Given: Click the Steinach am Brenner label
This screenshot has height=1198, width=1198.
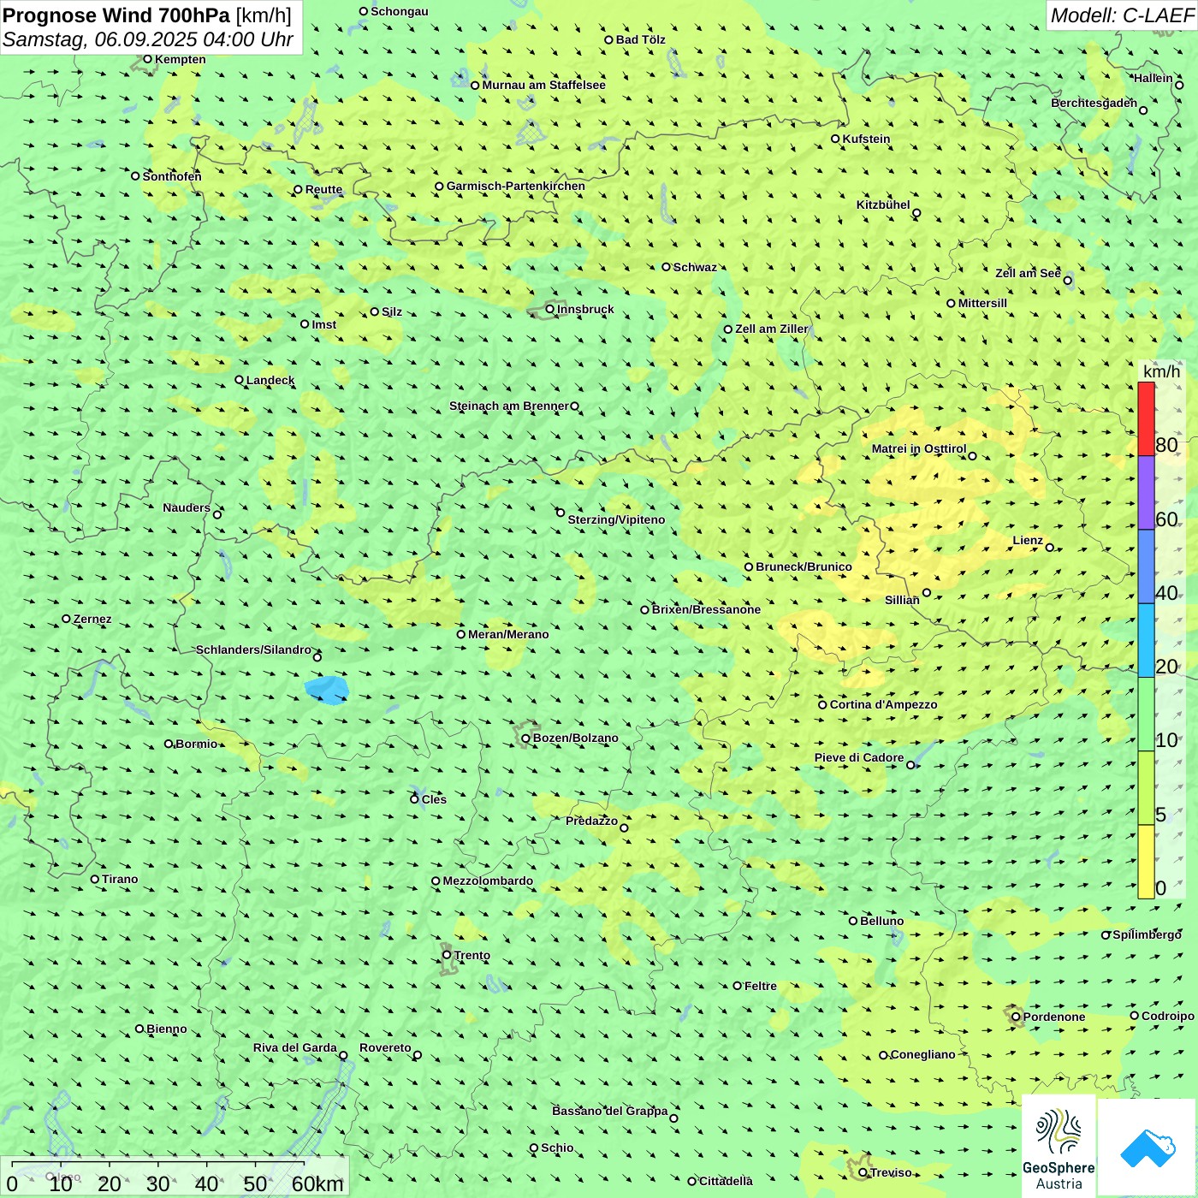Looking at the screenshot, I should 508,406.
